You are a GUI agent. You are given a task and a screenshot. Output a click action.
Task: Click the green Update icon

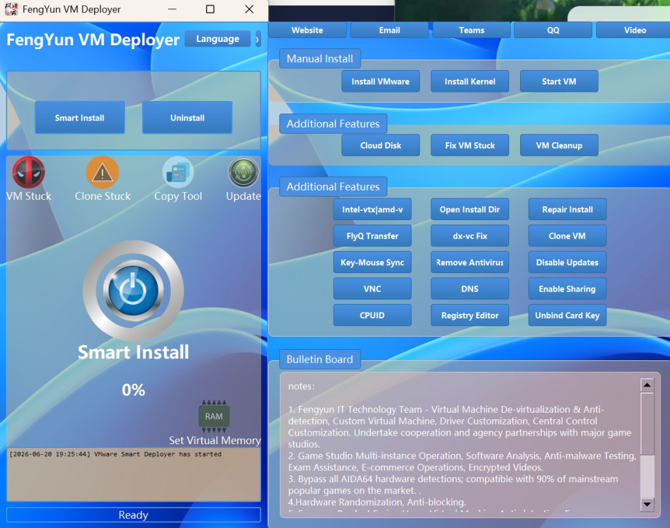click(243, 172)
